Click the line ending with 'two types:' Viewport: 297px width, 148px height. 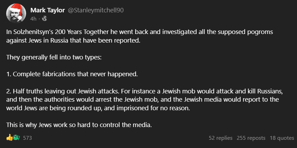[x=54, y=57]
